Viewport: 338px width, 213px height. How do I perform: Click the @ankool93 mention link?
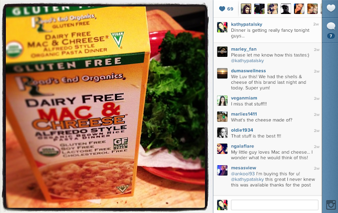point(243,173)
